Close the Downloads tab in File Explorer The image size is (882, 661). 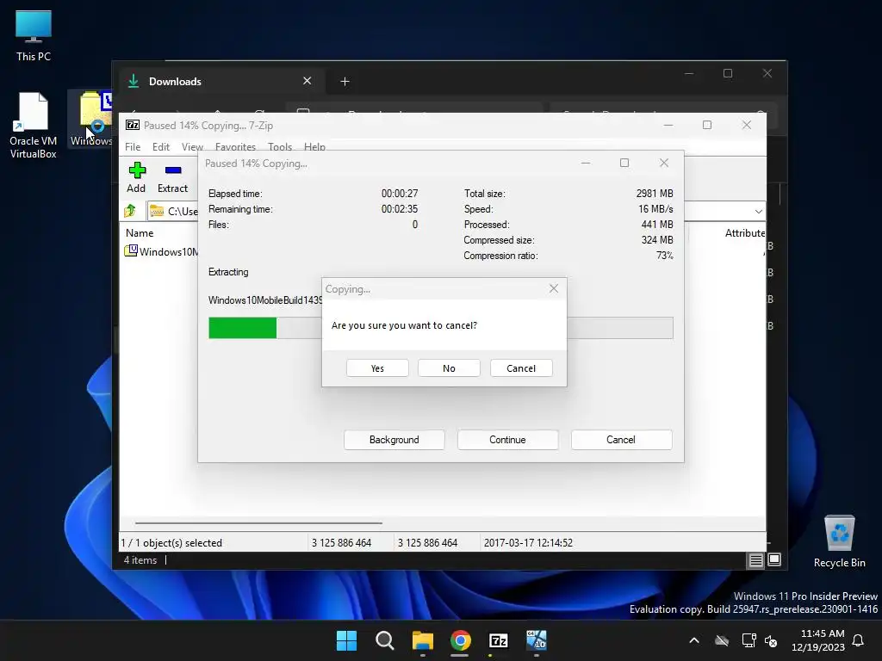pos(307,81)
